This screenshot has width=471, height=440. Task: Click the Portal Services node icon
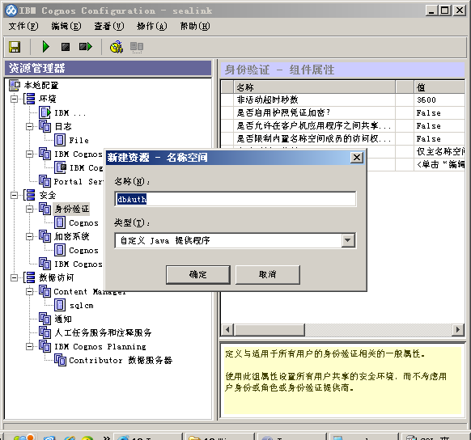(x=45, y=181)
